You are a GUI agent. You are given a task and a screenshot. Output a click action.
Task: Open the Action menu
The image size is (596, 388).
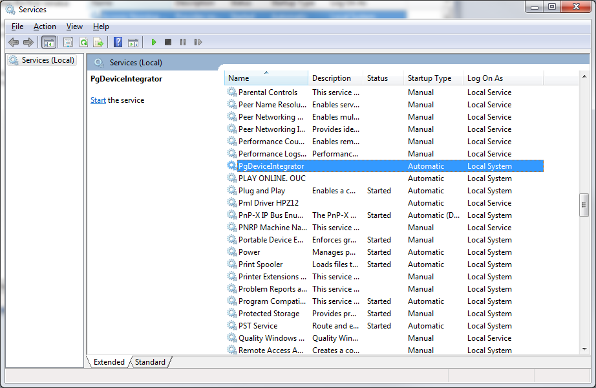coord(45,27)
